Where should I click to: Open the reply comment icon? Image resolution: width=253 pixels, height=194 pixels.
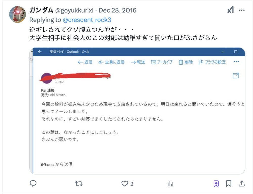33,183
